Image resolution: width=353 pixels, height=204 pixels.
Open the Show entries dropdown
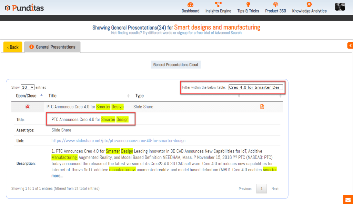tap(28, 87)
